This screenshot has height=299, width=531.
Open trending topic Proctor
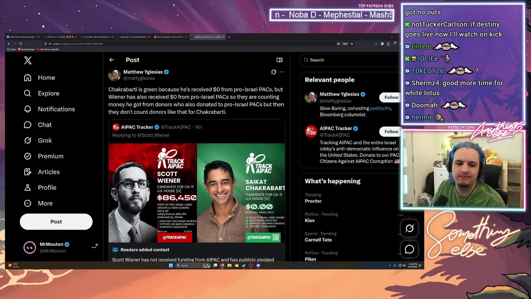(313, 201)
